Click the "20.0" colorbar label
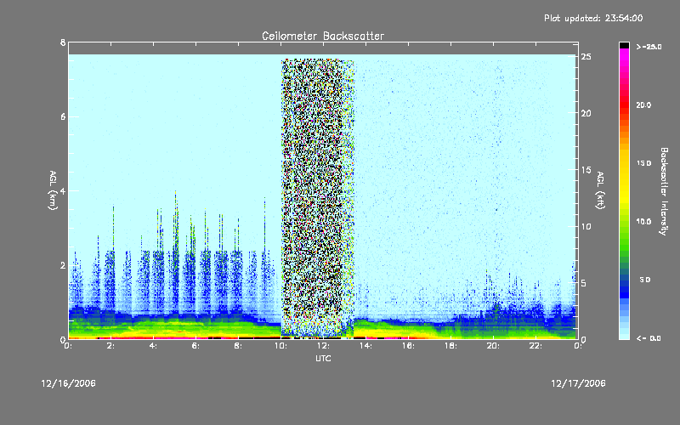 point(643,105)
